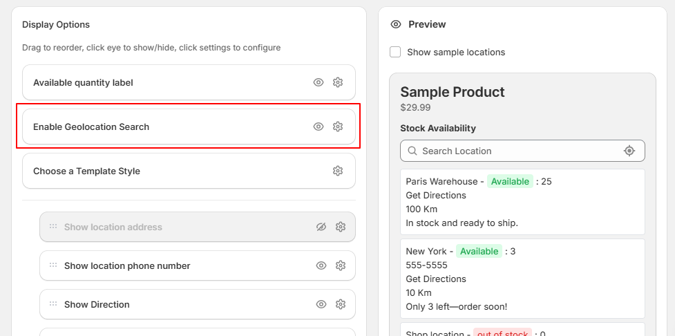The height and width of the screenshot is (336, 675).
Task: Click drag handle of Show location address
Action: [53, 226]
